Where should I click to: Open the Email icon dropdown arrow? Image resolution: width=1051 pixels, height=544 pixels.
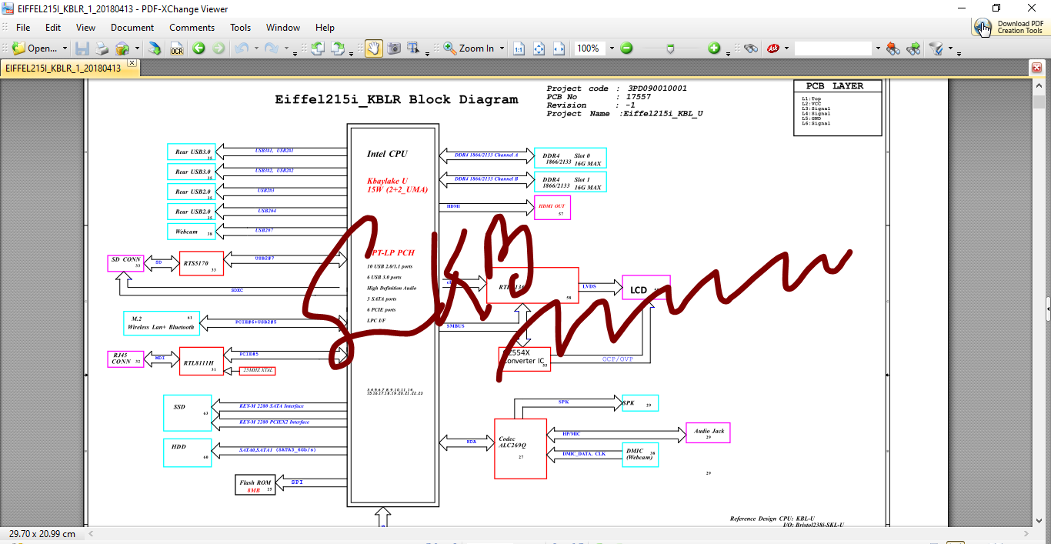point(137,48)
